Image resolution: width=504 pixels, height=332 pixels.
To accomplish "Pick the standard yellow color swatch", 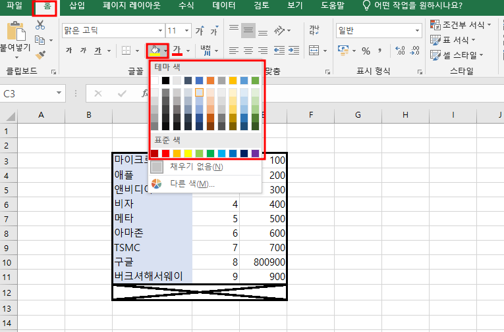I will point(188,153).
